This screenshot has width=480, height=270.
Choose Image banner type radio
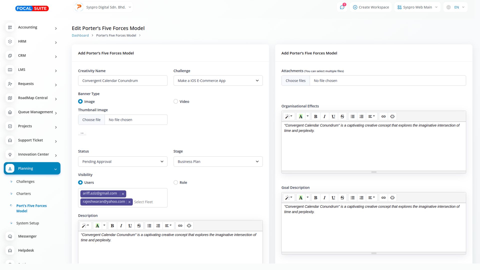click(x=80, y=101)
